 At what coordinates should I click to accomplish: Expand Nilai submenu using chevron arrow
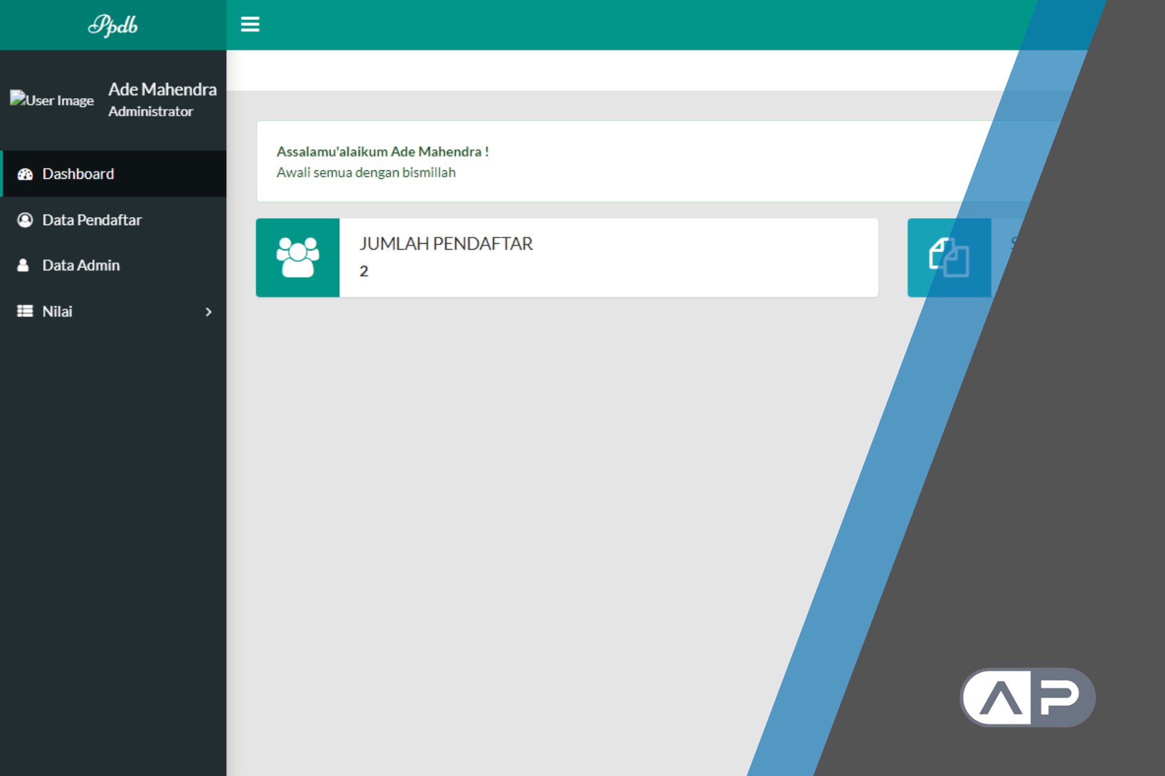click(x=208, y=312)
